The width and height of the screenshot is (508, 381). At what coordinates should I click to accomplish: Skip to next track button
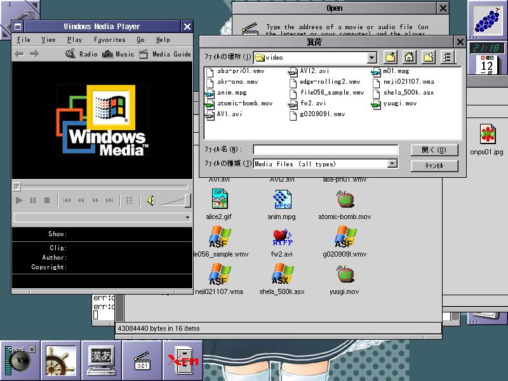110,201
